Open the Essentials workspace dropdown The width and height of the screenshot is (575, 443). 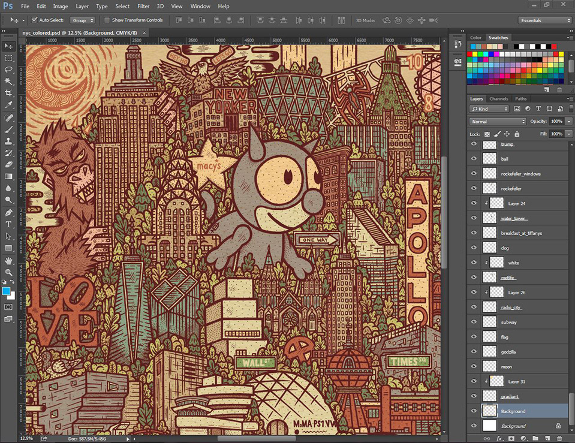point(545,20)
